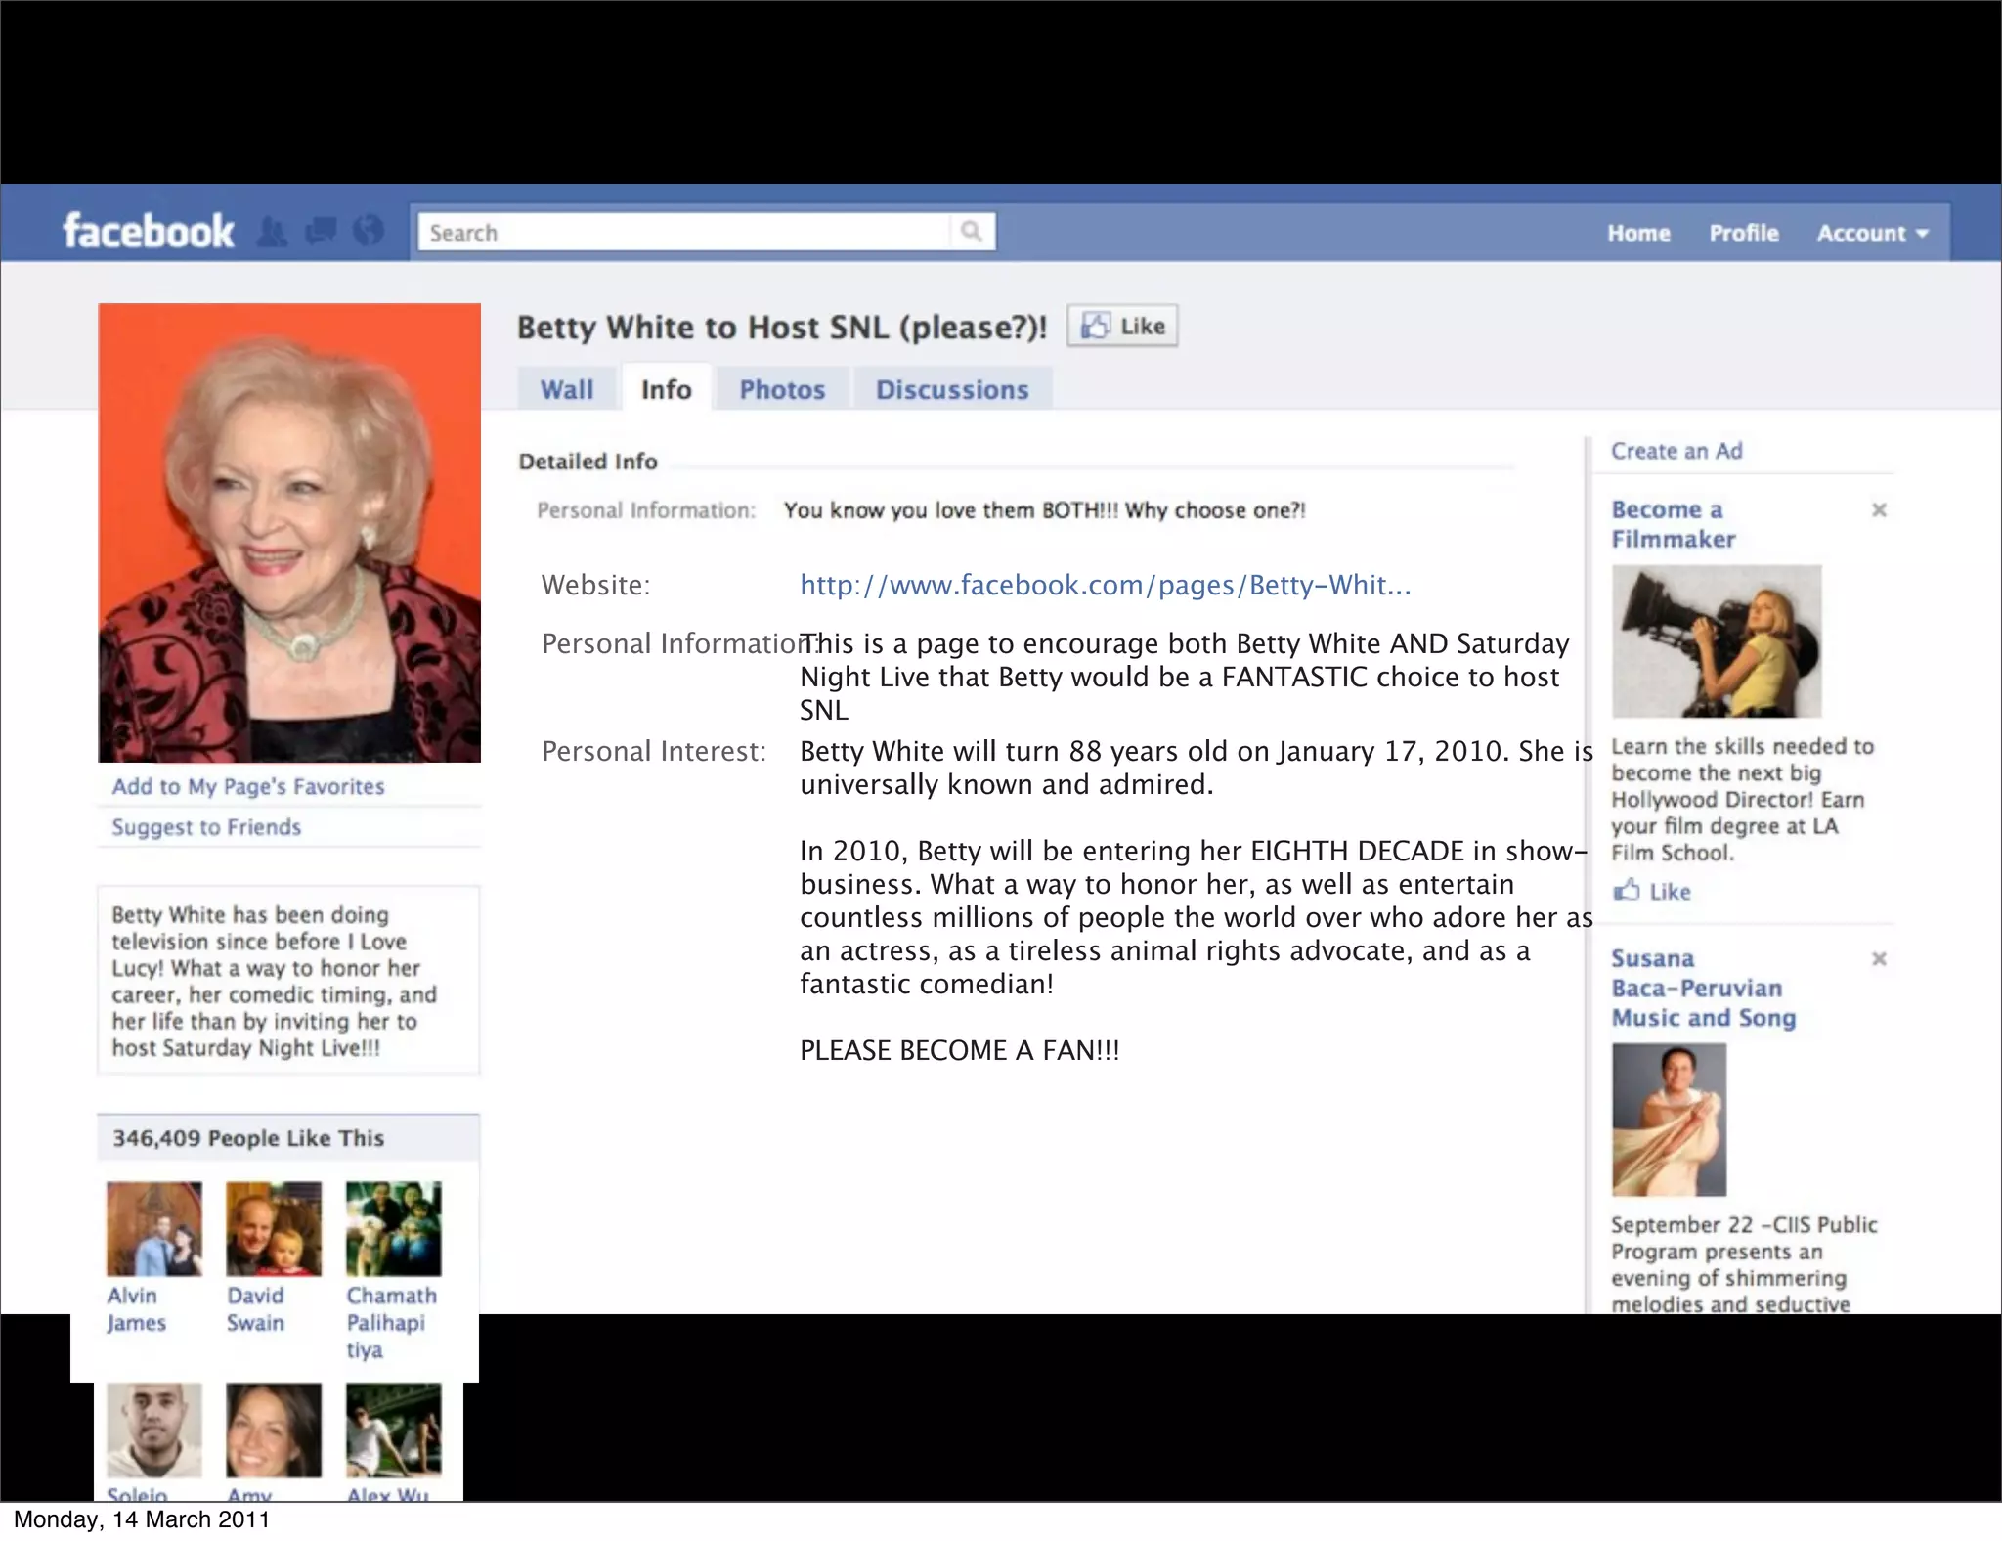
Task: Click the Susana Baca ad image
Action: tap(1669, 1120)
